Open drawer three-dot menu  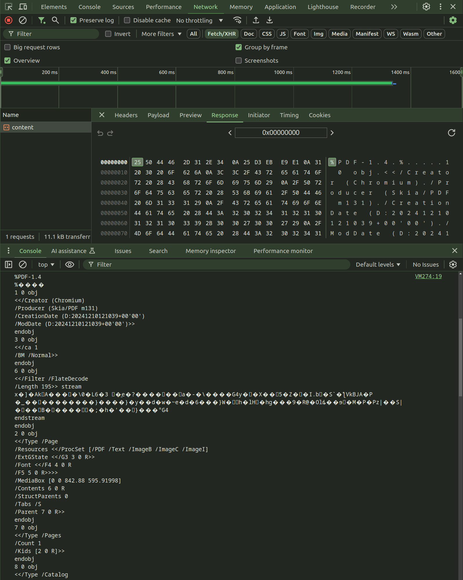8,251
